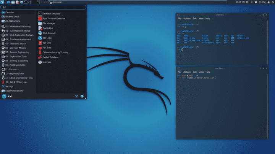Open 03 - Web Application Analysis category
The width and height of the screenshot is (275, 154).
(18, 35)
